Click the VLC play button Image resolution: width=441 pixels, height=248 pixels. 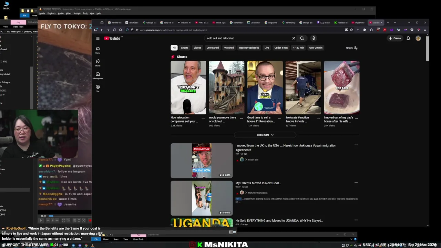click(41, 220)
